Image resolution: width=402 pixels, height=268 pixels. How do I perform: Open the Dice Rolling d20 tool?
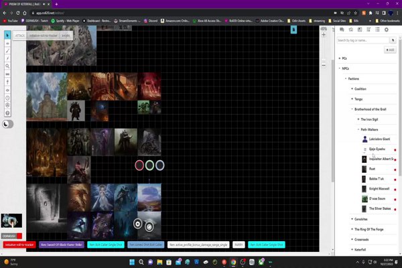click(7, 105)
